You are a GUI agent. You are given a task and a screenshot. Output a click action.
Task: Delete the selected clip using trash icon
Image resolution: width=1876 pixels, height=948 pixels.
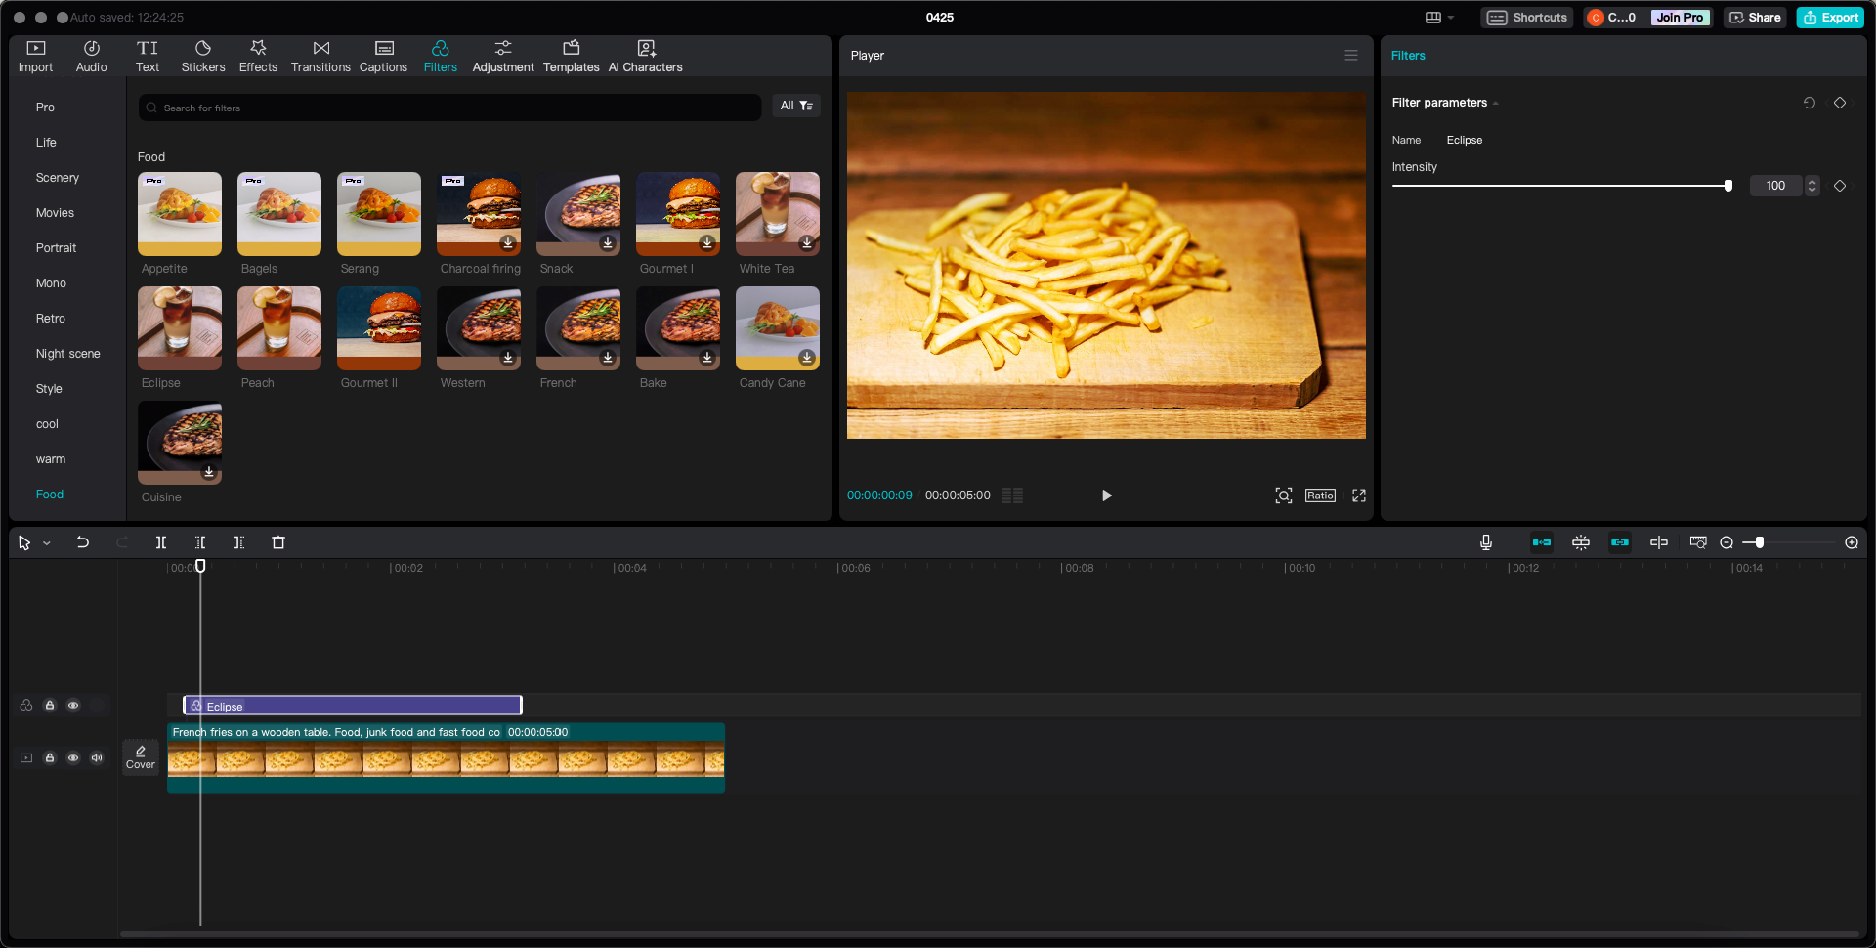pos(278,542)
